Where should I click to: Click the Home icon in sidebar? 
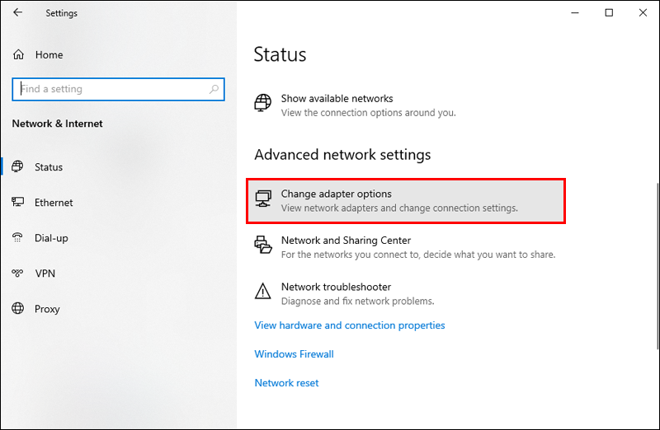pos(18,55)
